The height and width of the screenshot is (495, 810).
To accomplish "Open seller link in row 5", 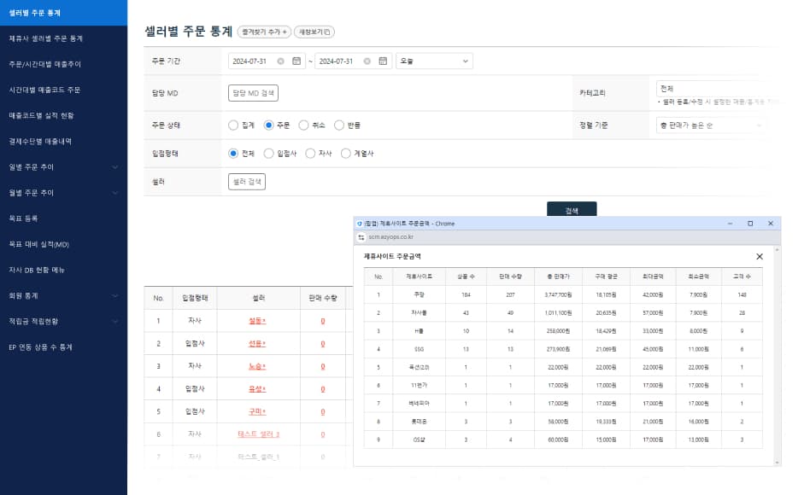I will [x=257, y=412].
